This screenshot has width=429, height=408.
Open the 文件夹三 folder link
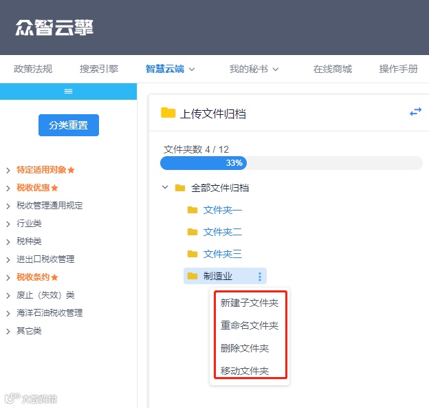223,254
